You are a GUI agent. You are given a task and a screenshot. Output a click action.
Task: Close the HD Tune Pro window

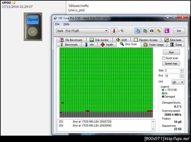point(182,17)
